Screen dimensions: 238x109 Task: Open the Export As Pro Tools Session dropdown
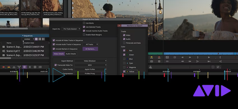71,29
